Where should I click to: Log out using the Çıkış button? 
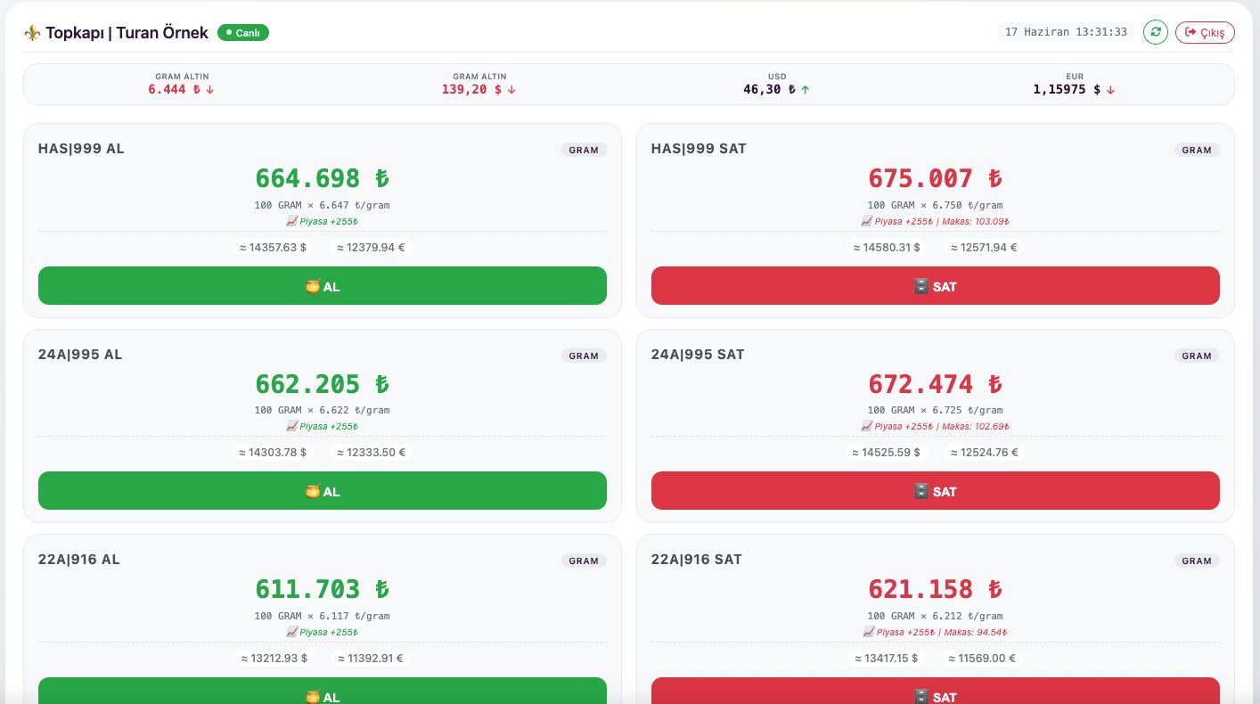coord(1205,32)
